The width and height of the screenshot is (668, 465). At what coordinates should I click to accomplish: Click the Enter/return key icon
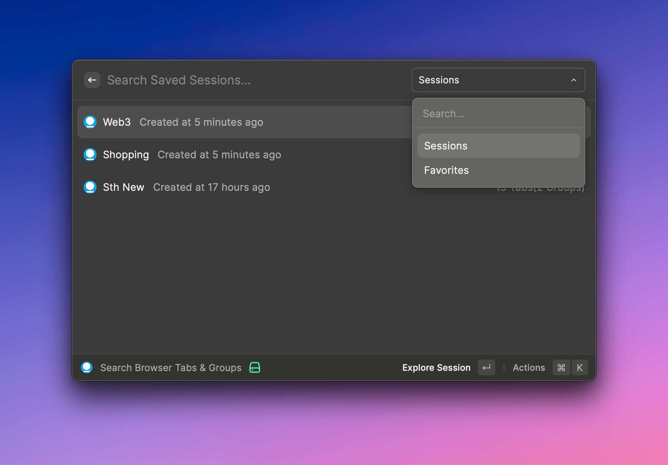point(486,367)
